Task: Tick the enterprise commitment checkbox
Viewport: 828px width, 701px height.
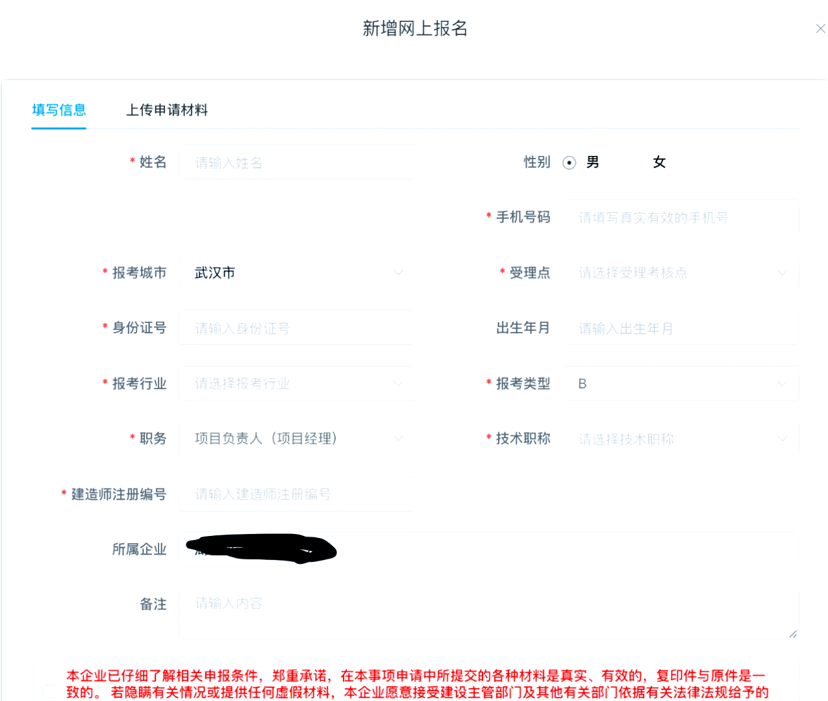Action: click(49, 691)
